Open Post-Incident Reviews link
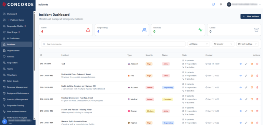Image resolution: width=263 pixels, height=125 pixels. (16, 112)
